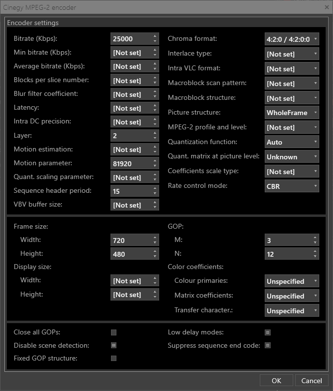This screenshot has height=391, width=333.
Task: Open Transfer character. dropdown
Action: (x=292, y=311)
